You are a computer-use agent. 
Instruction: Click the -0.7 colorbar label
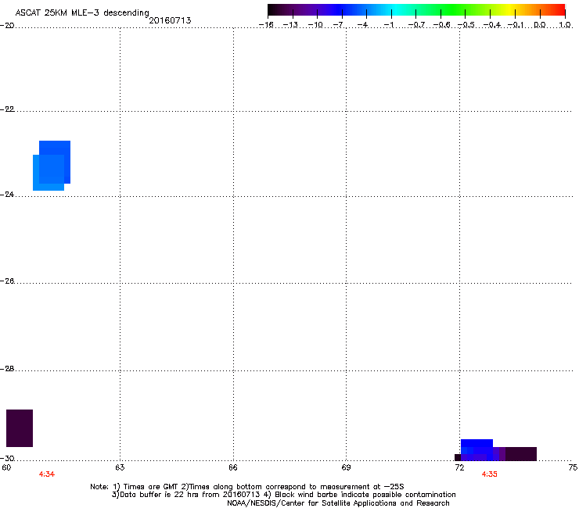coord(416,25)
